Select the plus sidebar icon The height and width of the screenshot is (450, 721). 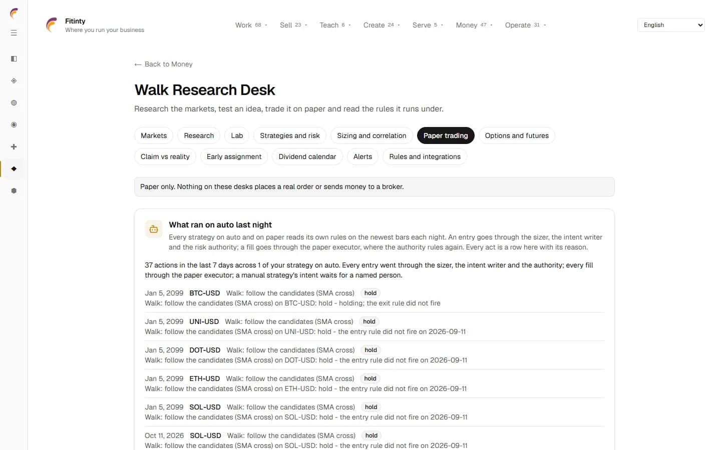coord(14,147)
